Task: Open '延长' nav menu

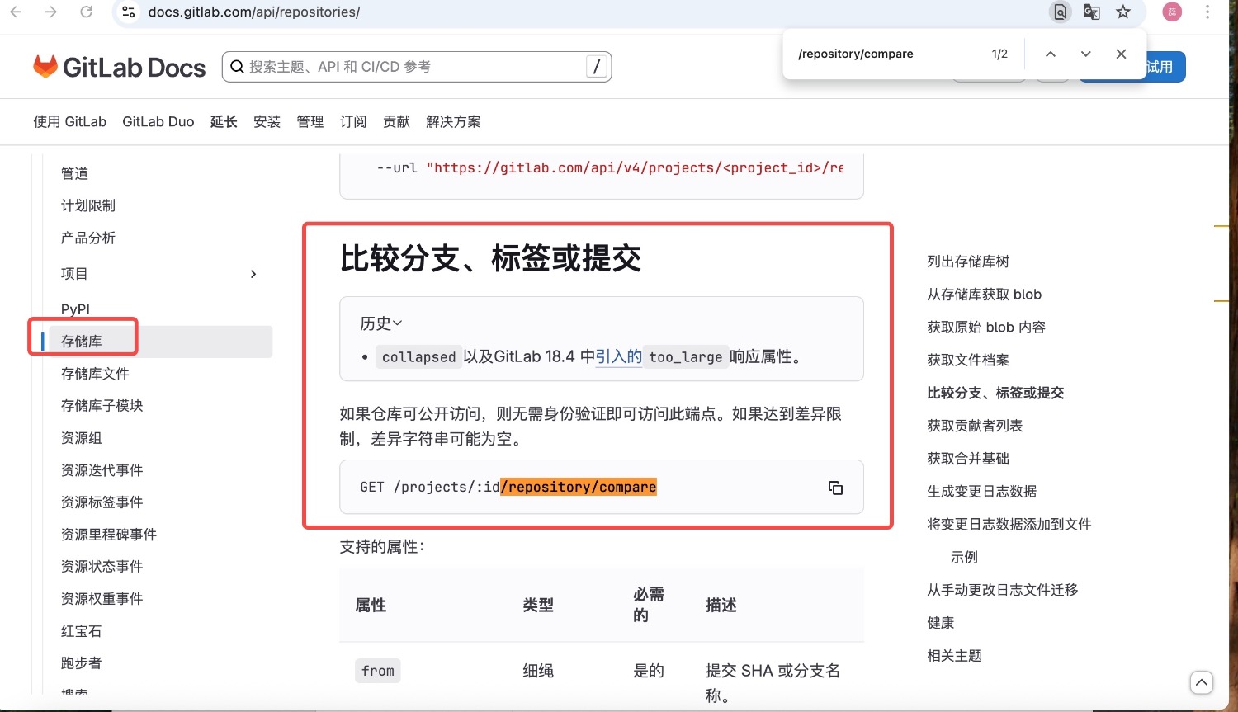Action: point(224,122)
